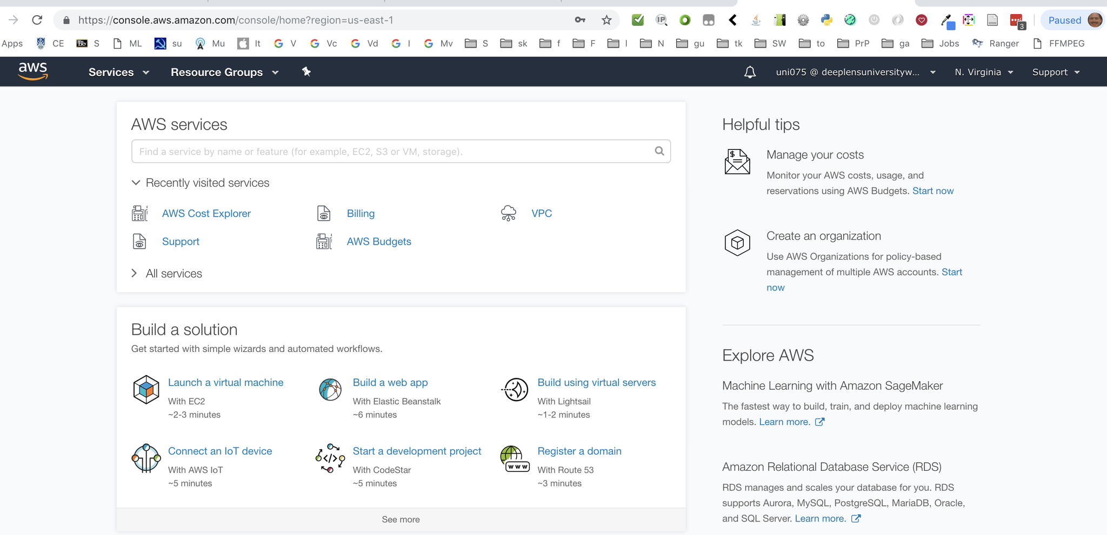Click the Create an organization cube icon

pos(737,243)
